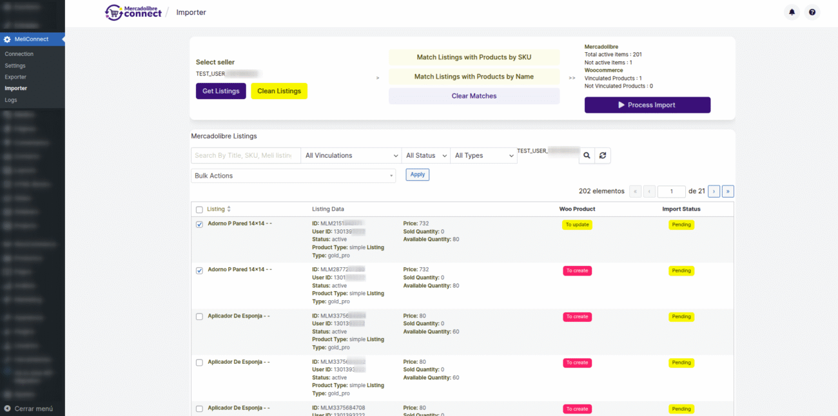838x416 pixels.
Task: Open the All Status dropdown
Action: 425,155
